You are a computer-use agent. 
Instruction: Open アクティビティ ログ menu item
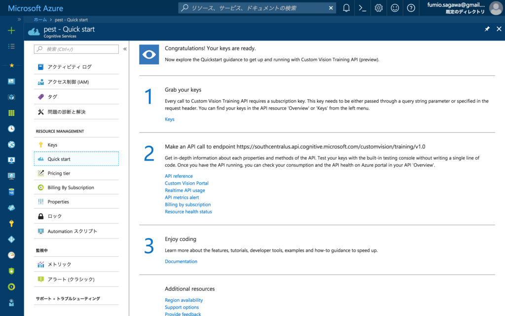tap(76, 67)
